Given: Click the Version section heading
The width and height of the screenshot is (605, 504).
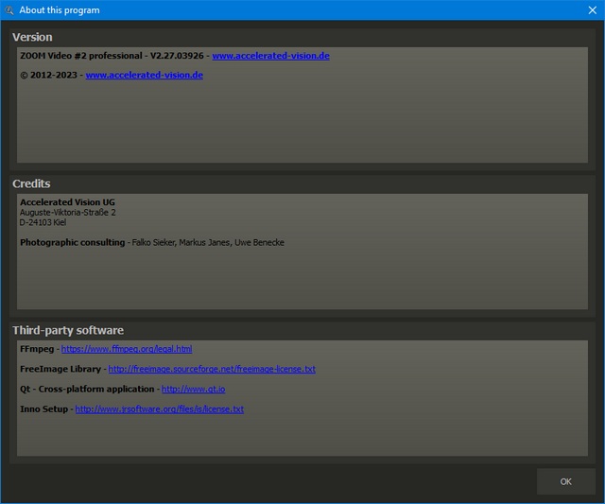Looking at the screenshot, I should pos(32,37).
